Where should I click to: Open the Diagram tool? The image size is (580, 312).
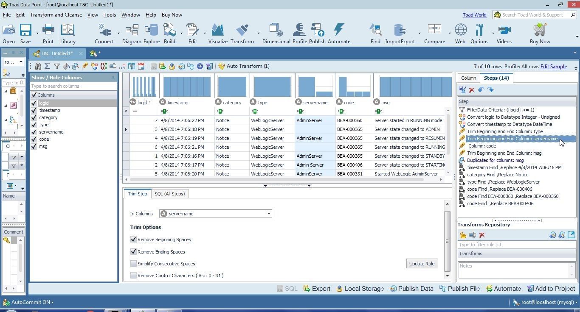tap(132, 34)
